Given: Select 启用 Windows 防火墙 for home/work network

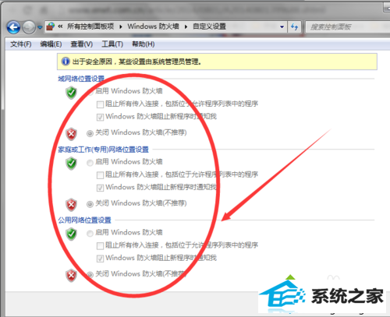Looking at the screenshot, I should 90,163.
